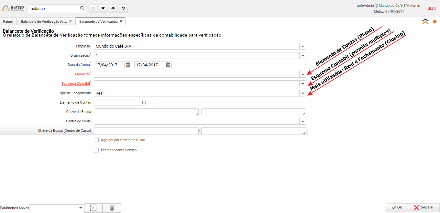Click the Organização label link
Image resolution: width=440 pixels, height=213 pixels.
(x=80, y=56)
